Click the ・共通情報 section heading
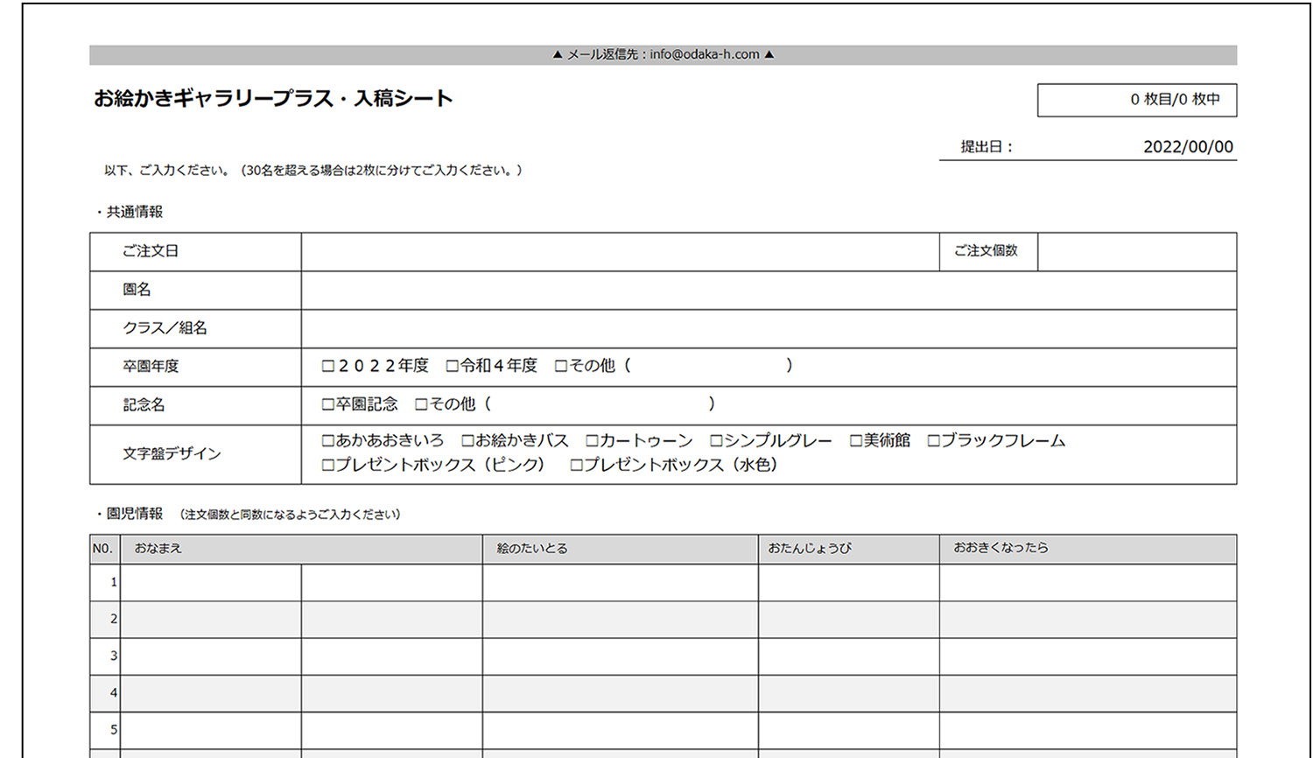The image size is (1313, 758). click(129, 212)
